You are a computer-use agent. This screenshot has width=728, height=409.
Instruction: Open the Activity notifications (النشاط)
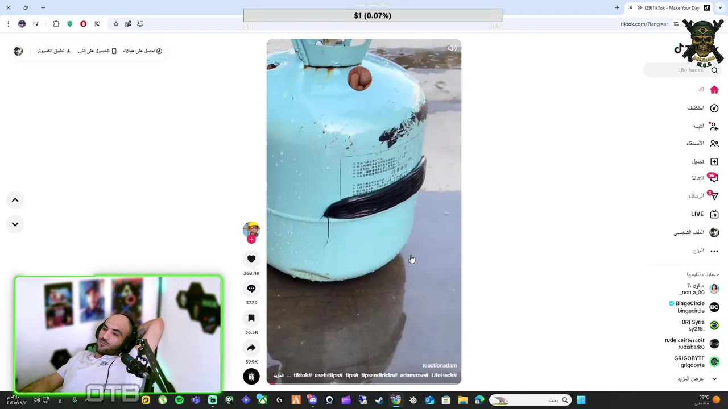705,178
